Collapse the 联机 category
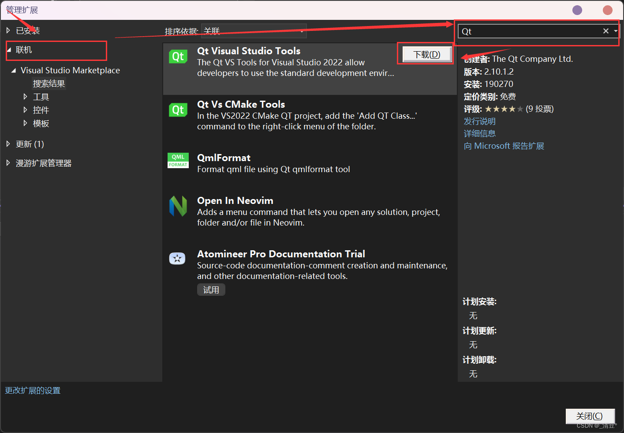Screen dimensions: 624x433 (x=9, y=50)
